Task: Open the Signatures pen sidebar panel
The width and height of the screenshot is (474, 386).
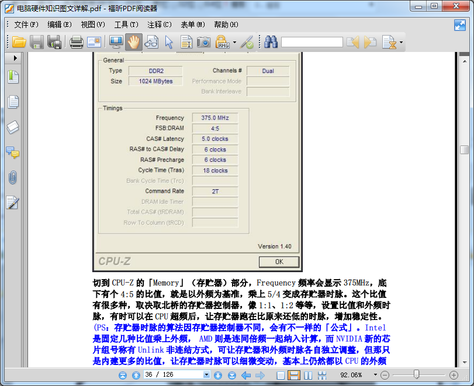Action: click(x=13, y=203)
